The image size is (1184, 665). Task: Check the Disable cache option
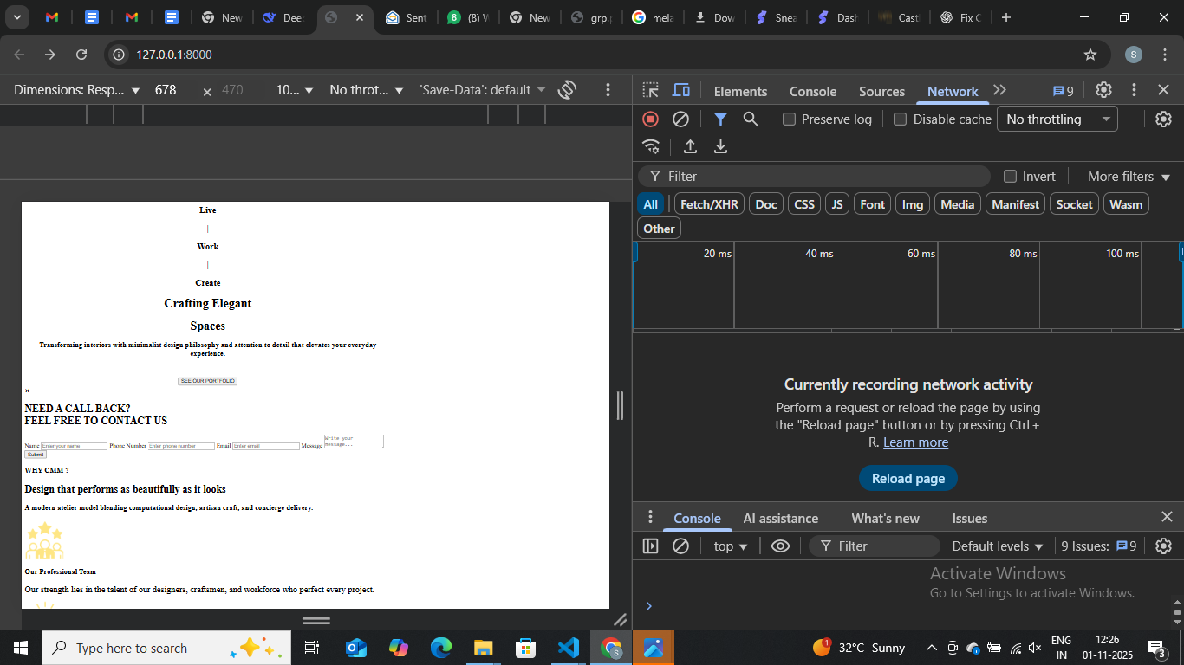click(x=901, y=119)
